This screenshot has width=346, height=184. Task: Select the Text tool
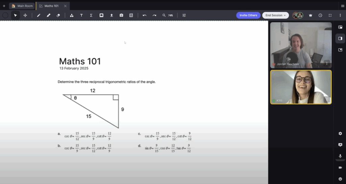tap(81, 16)
